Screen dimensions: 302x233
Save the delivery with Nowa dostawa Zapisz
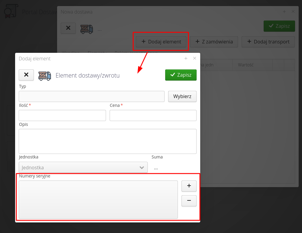pyautogui.click(x=279, y=26)
